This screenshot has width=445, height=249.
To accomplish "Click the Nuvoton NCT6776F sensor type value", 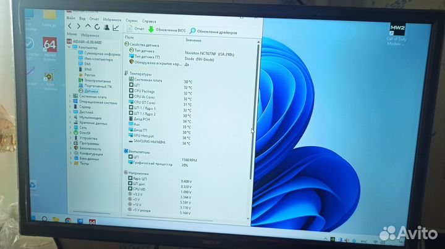I will (210, 54).
